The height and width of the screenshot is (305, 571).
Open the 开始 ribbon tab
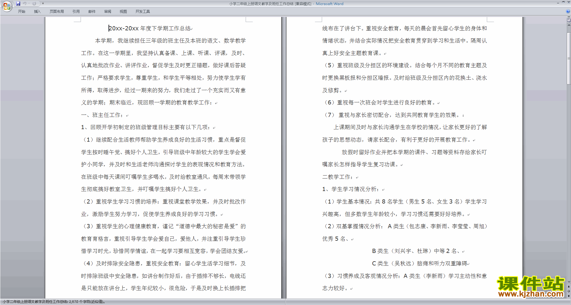click(x=21, y=12)
